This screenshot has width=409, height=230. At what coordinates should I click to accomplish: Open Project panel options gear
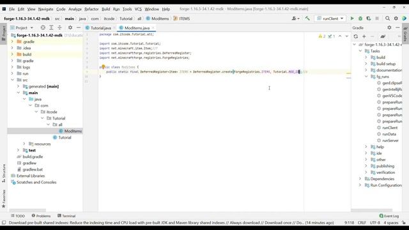click(x=70, y=27)
